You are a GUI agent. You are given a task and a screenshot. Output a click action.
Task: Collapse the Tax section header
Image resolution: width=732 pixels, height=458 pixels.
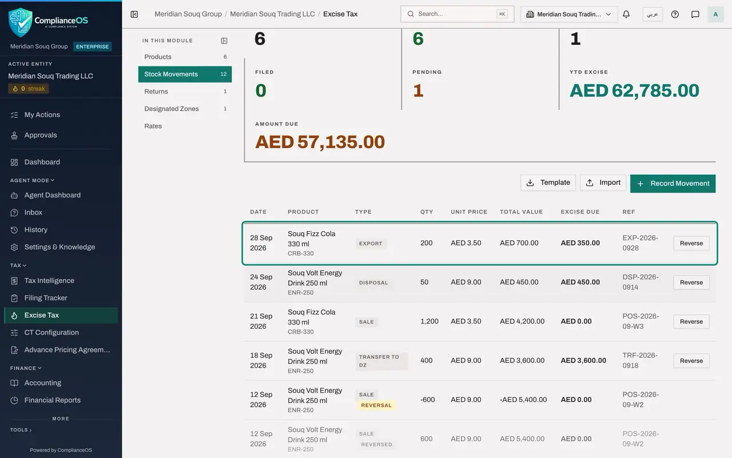[x=18, y=266]
